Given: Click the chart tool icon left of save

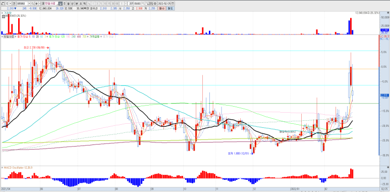Looking at the screenshot, I should click(x=147, y=4).
